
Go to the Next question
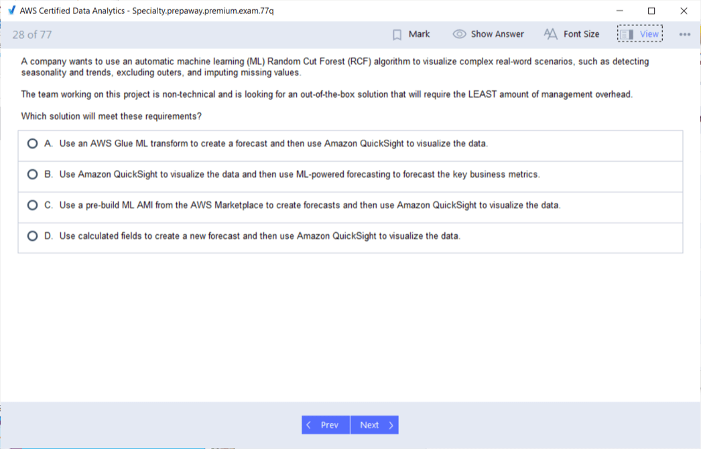point(375,425)
